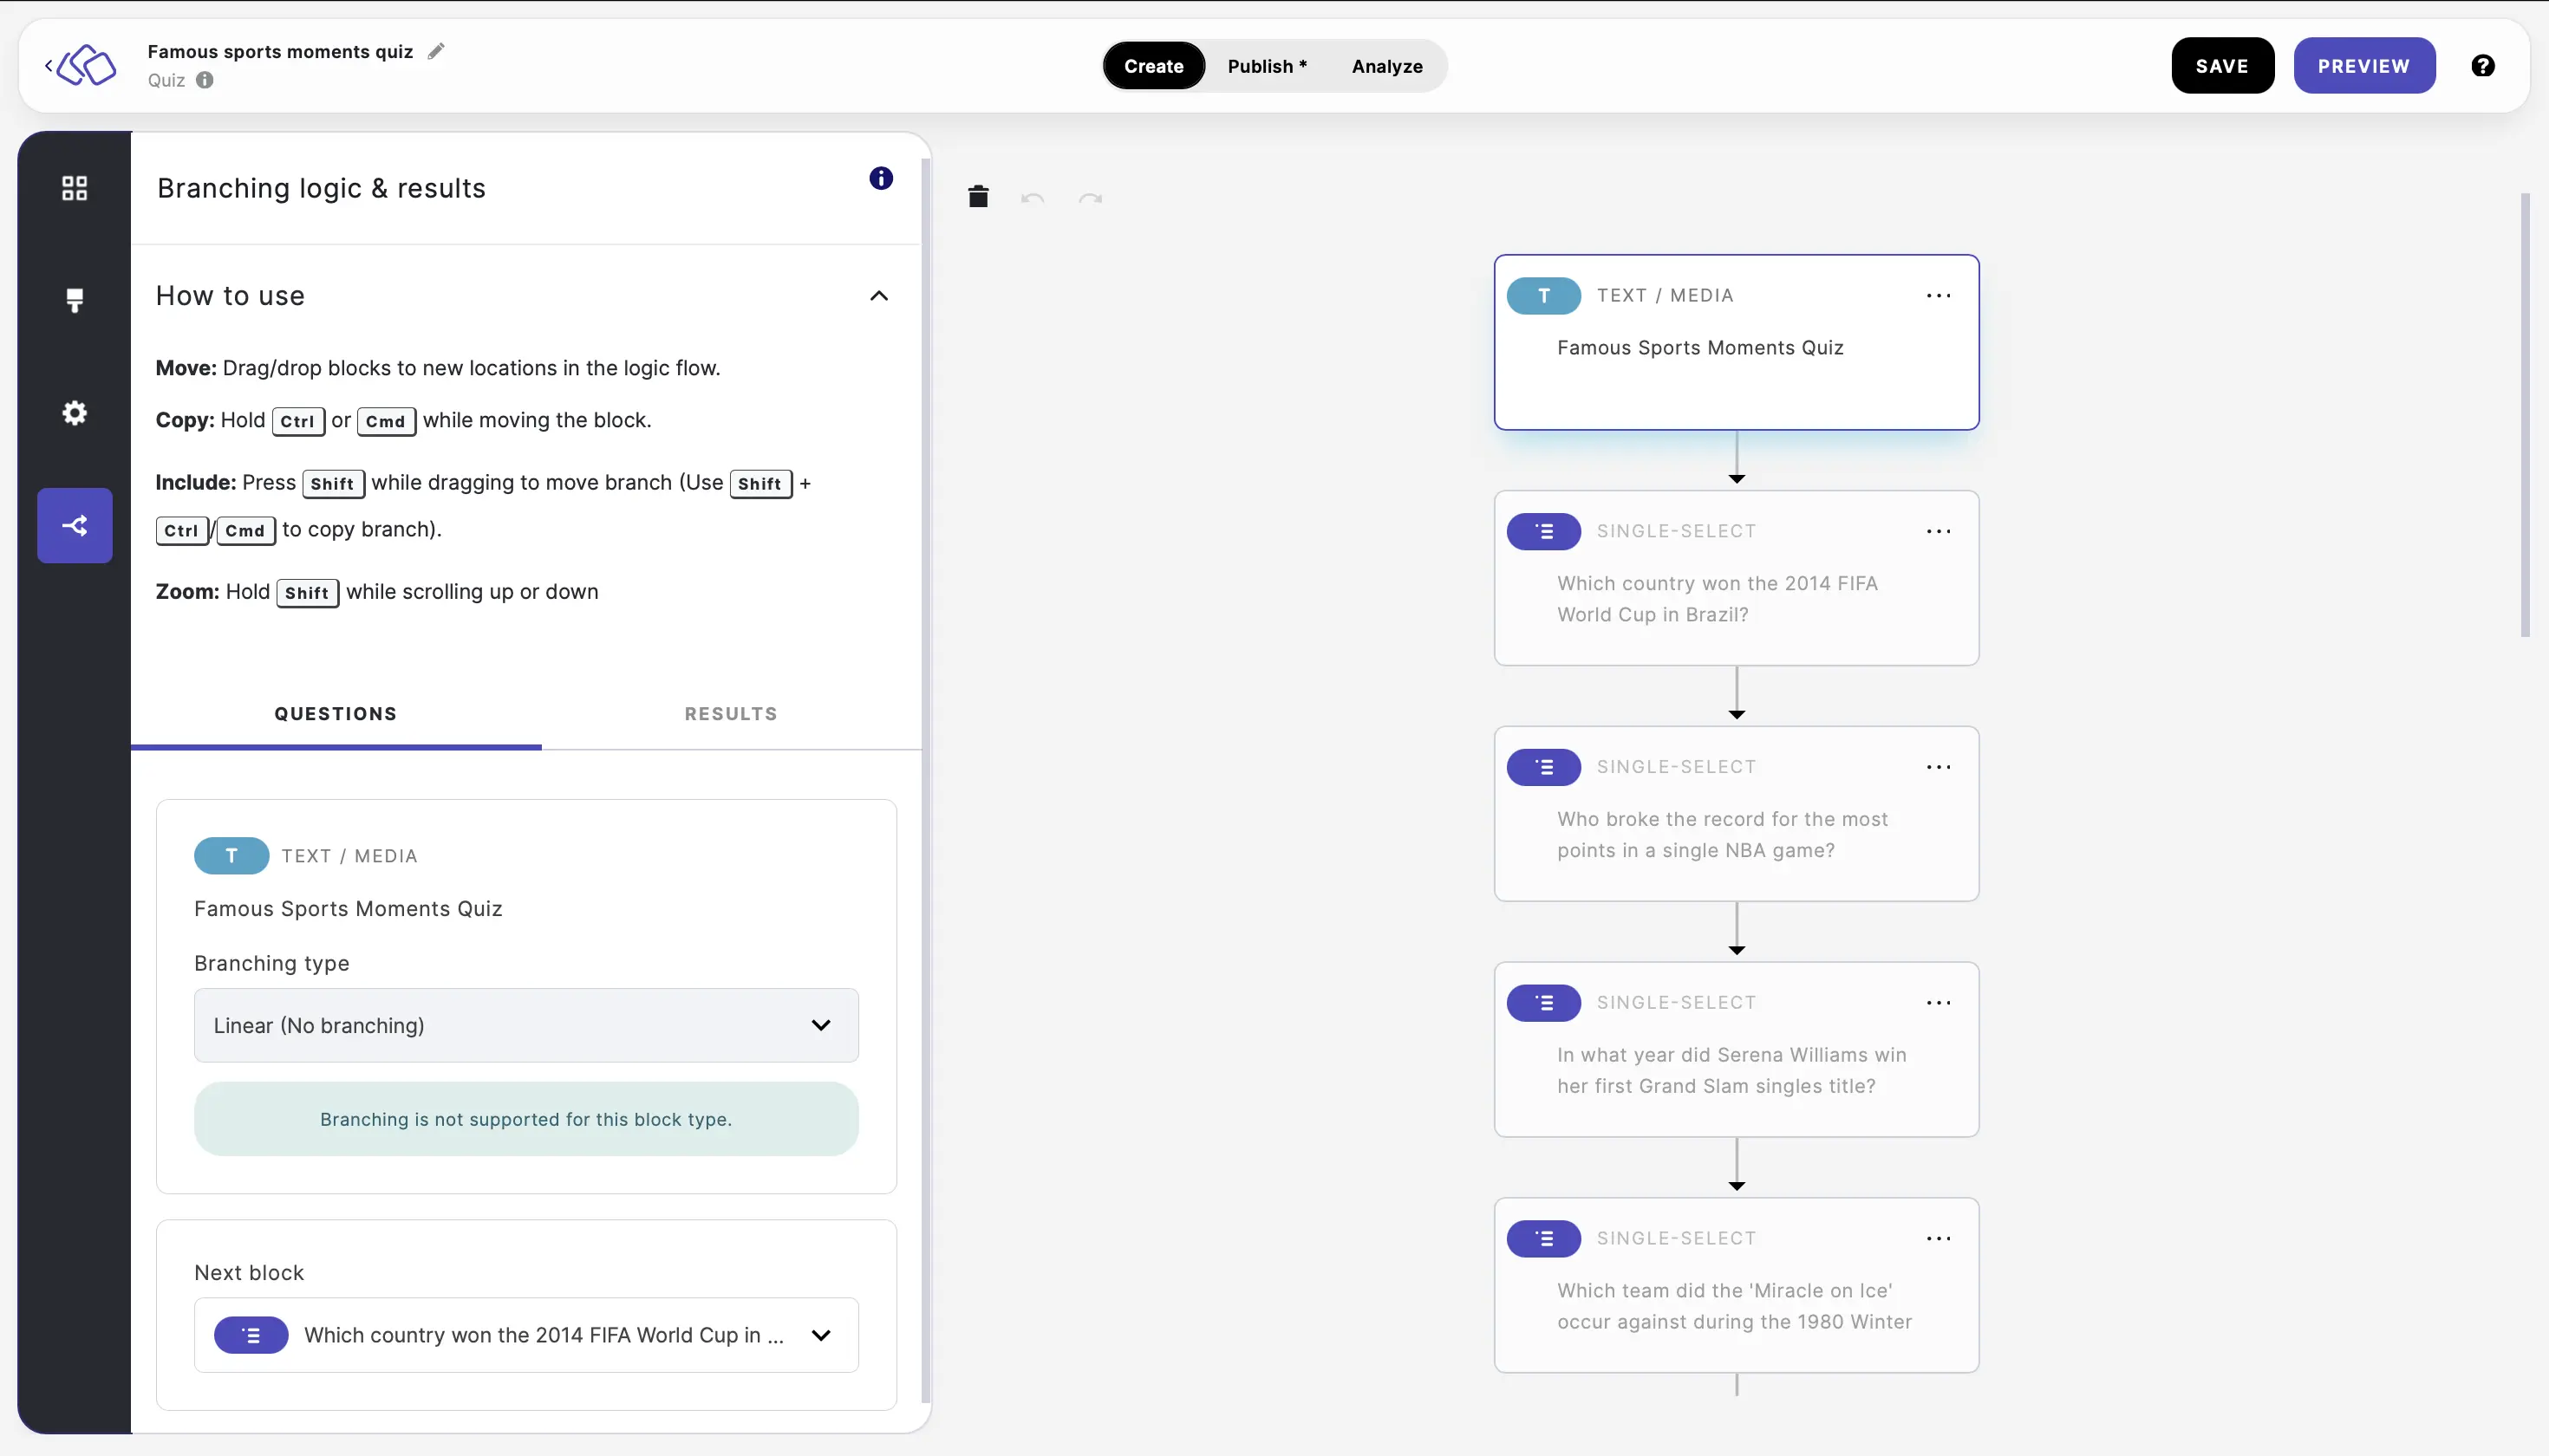Select the Famous Sports Moments Quiz canvas block
The width and height of the screenshot is (2549, 1456).
point(1736,343)
